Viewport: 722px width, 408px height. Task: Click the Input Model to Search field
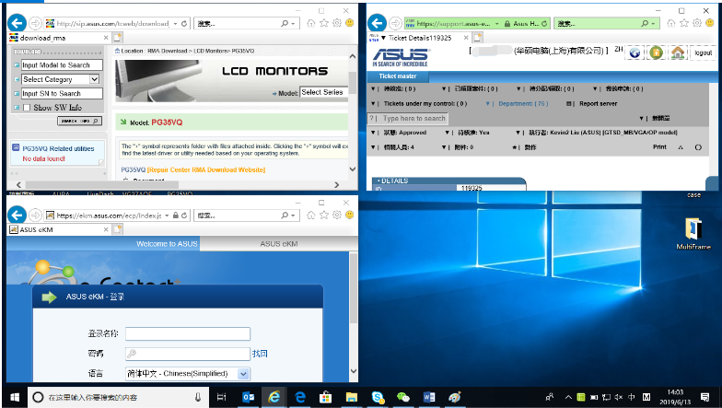pos(63,65)
